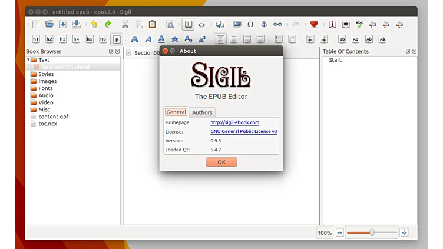
Task: Collapse the Text folder in Book Browser
Action: (28, 60)
